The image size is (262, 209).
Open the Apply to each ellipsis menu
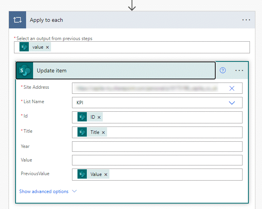pyautogui.click(x=246, y=20)
